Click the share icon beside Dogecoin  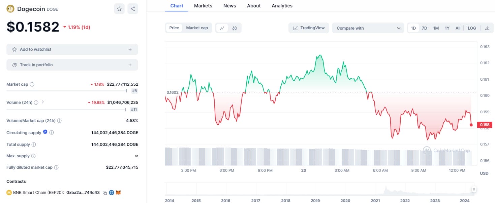coord(133,9)
